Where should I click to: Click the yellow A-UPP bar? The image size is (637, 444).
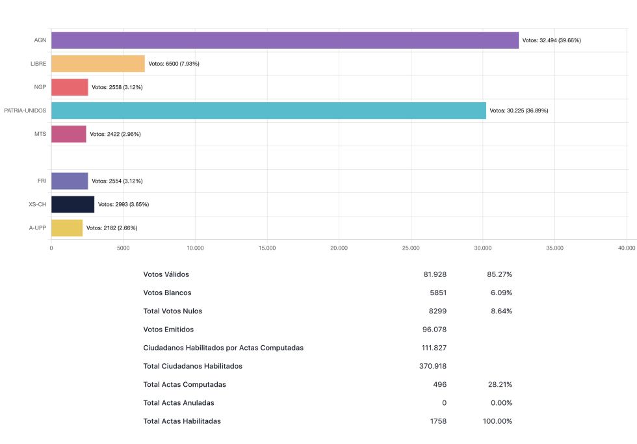pos(67,228)
